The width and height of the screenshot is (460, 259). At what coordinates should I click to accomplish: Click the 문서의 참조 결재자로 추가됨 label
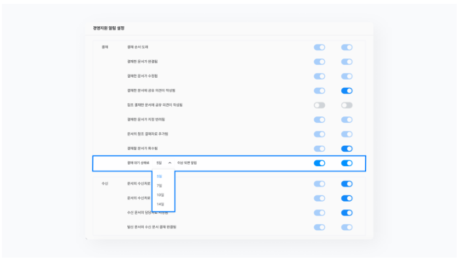point(148,134)
